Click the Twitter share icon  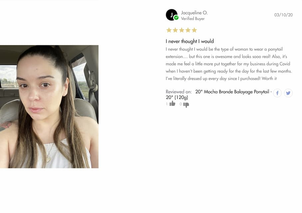point(288,93)
